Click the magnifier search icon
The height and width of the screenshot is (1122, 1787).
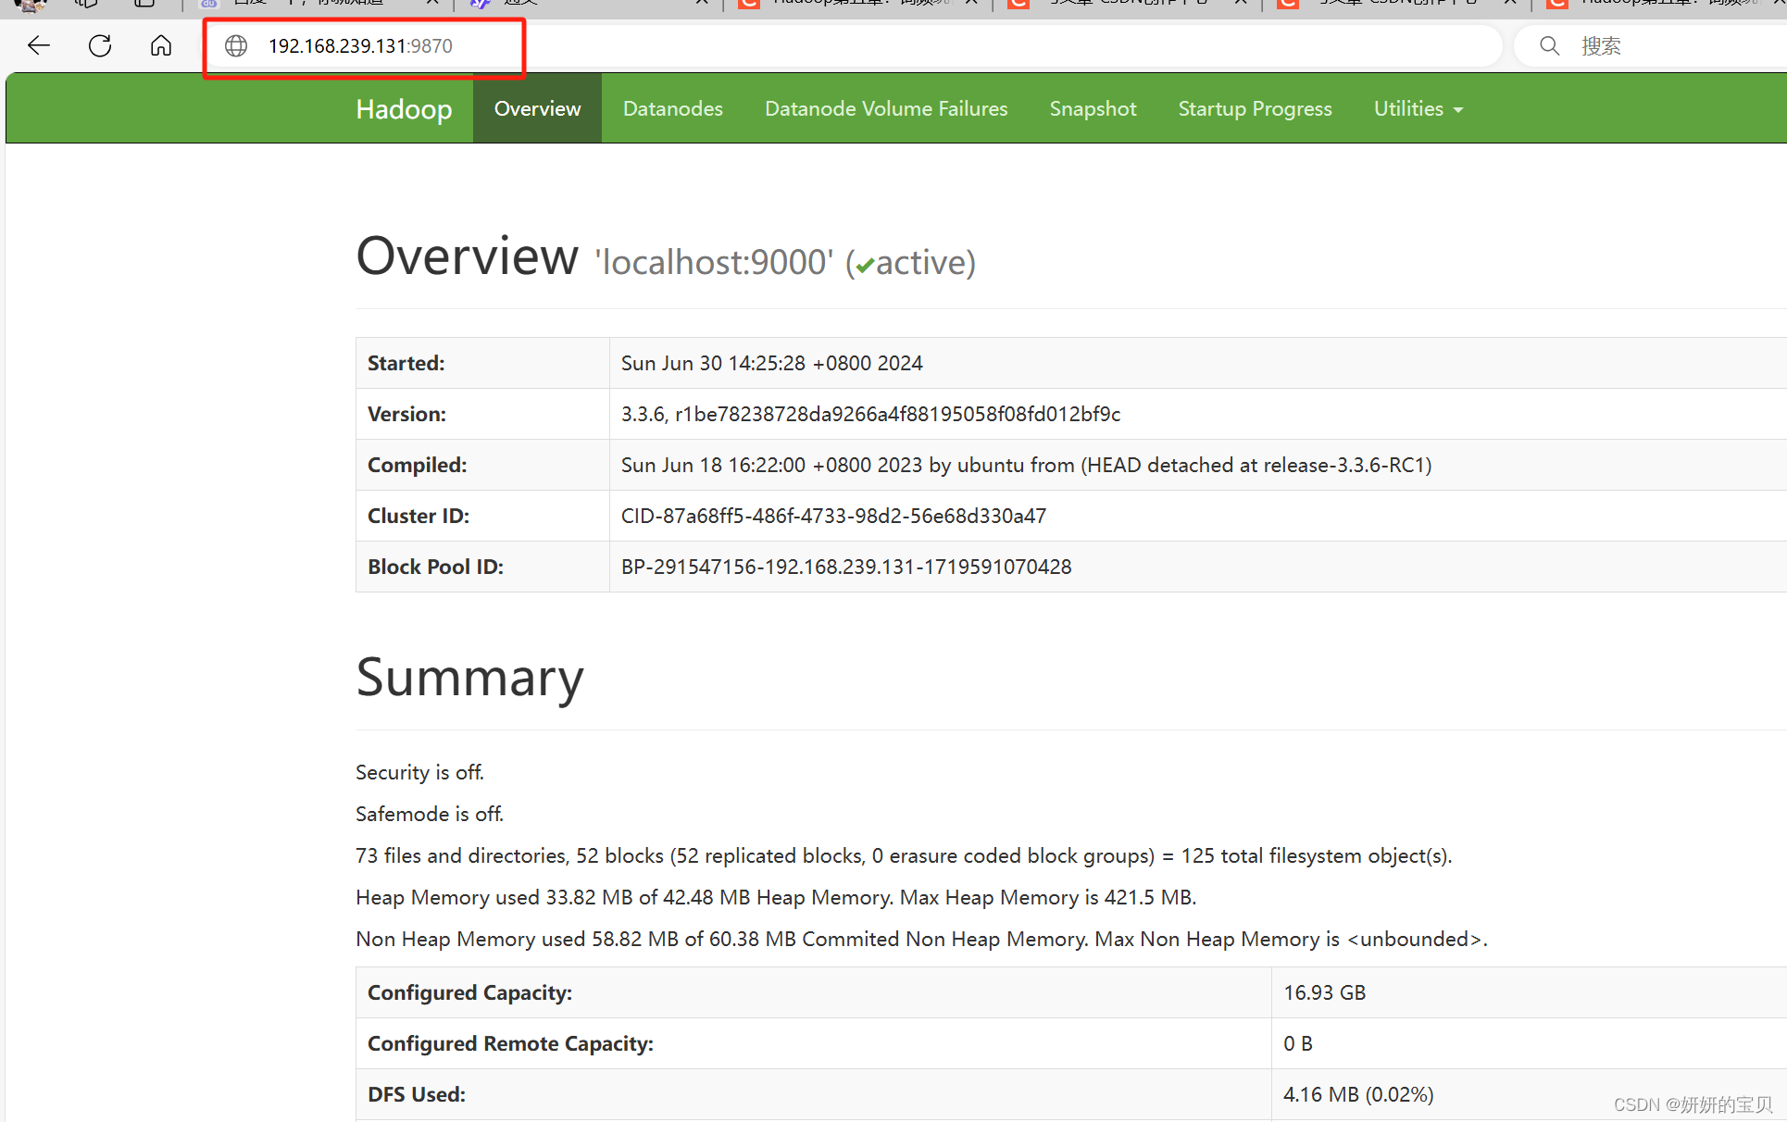(1549, 45)
